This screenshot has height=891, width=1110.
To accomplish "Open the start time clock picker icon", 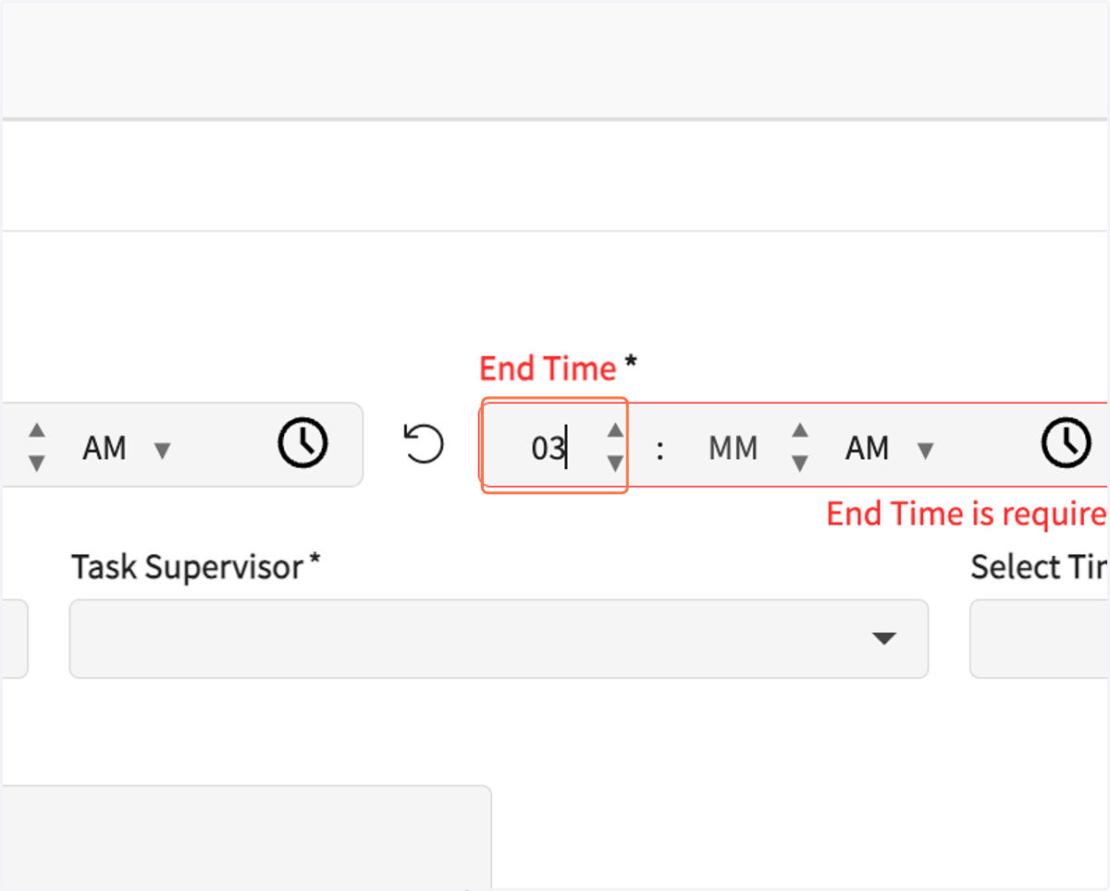I will coord(303,442).
